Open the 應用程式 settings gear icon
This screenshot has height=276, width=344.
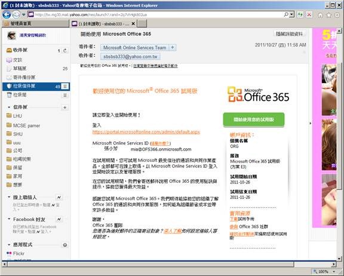[65, 245]
